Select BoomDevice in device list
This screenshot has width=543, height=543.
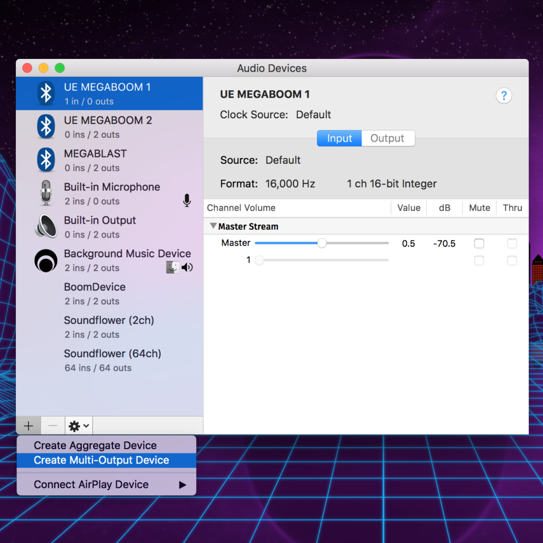(109, 293)
